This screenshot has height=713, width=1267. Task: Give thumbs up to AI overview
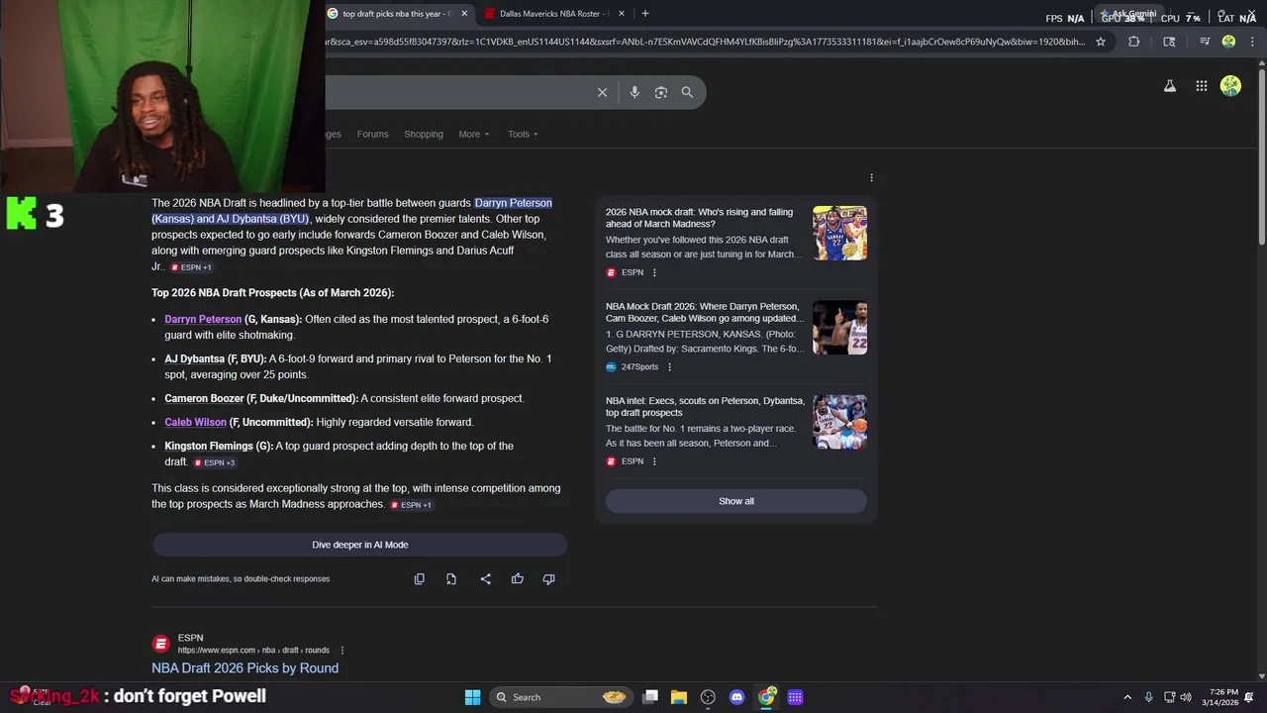[518, 579]
